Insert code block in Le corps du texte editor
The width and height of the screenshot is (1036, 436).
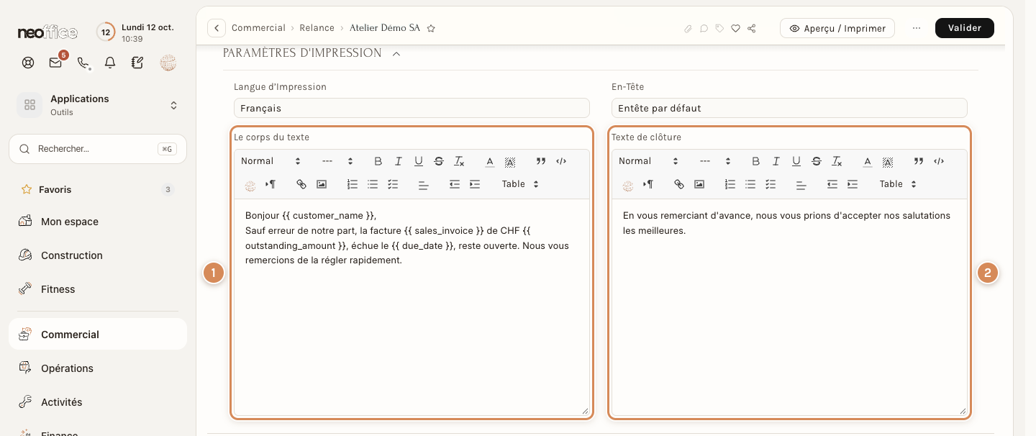(x=561, y=161)
